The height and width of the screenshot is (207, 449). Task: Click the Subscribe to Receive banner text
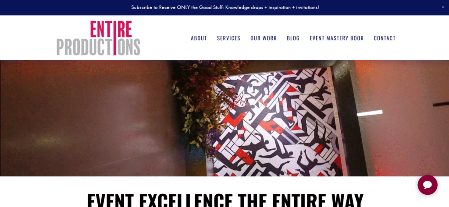pyautogui.click(x=225, y=7)
